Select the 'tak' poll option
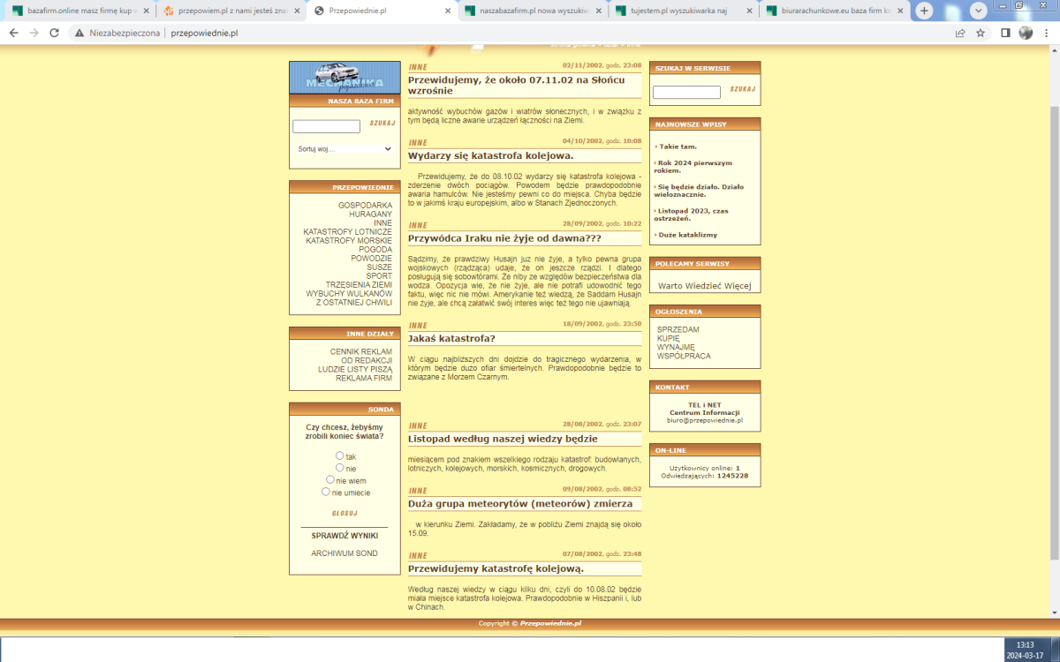This screenshot has width=1060, height=662. pos(339,455)
